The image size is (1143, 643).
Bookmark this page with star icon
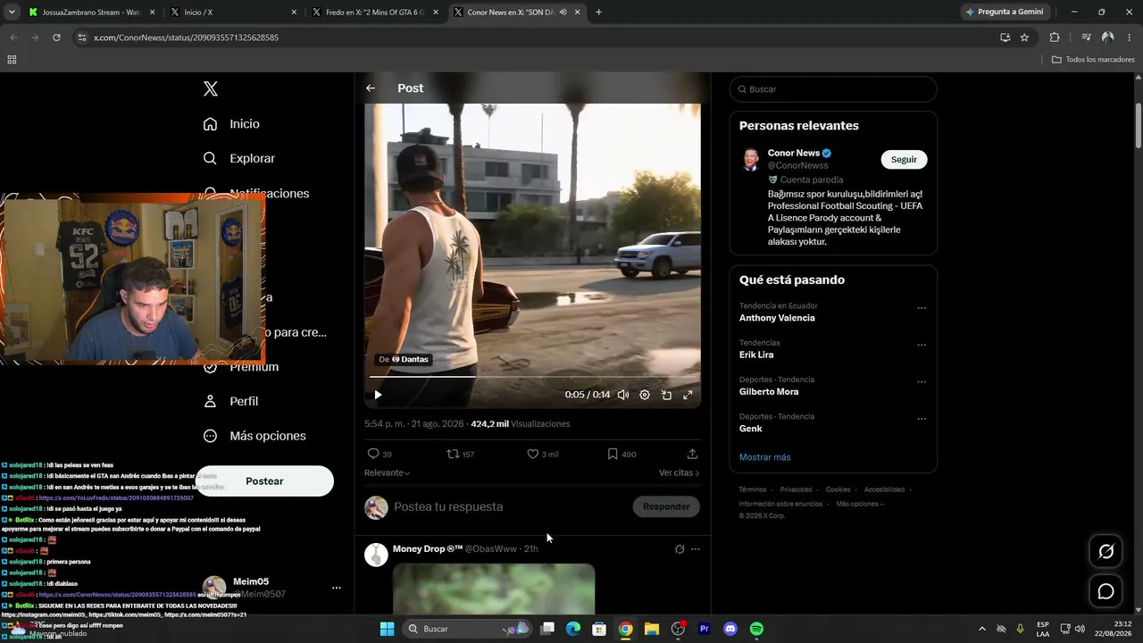click(x=1024, y=38)
